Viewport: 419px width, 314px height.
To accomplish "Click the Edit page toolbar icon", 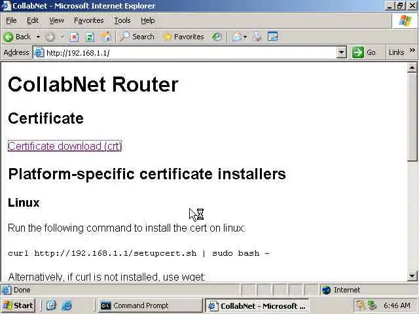I will pyautogui.click(x=273, y=37).
